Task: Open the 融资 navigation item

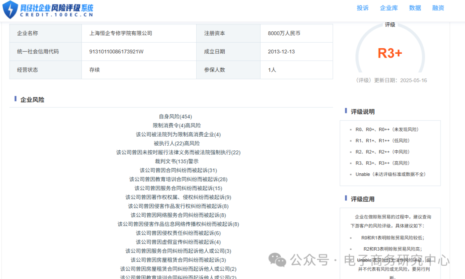Action: coord(438,8)
